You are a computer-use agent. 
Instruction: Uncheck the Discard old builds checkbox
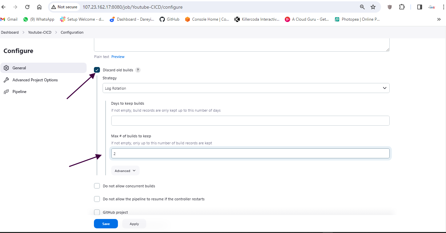click(x=97, y=70)
